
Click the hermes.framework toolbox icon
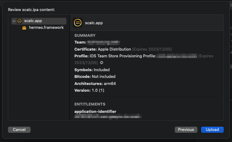tap(24, 28)
